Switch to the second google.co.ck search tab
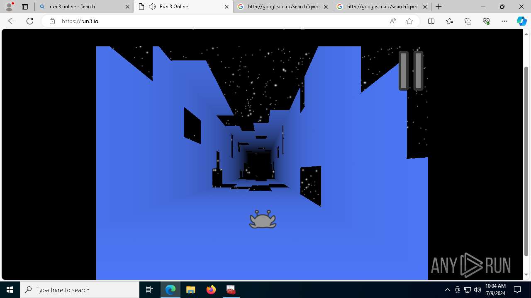The height and width of the screenshot is (298, 531). pyautogui.click(x=382, y=7)
